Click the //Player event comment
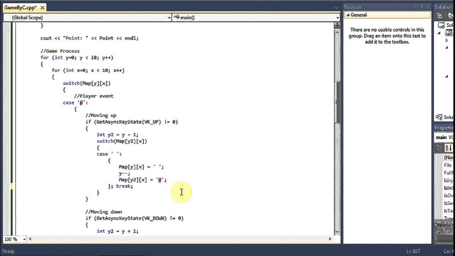This screenshot has width=455, height=256. point(94,96)
